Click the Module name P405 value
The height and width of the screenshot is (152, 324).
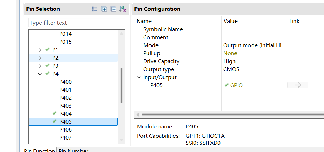(x=192, y=126)
